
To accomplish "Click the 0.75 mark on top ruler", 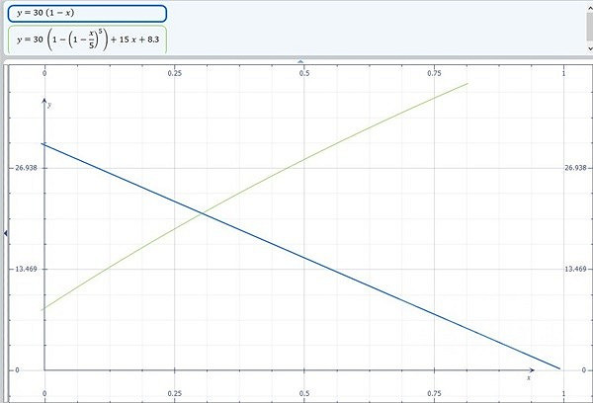I will coord(434,73).
